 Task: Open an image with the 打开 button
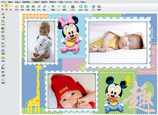[17, 8]
